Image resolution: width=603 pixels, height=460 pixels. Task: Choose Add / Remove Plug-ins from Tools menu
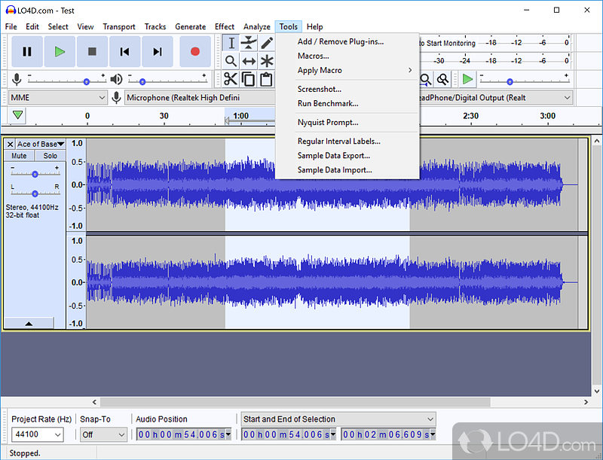pyautogui.click(x=347, y=41)
